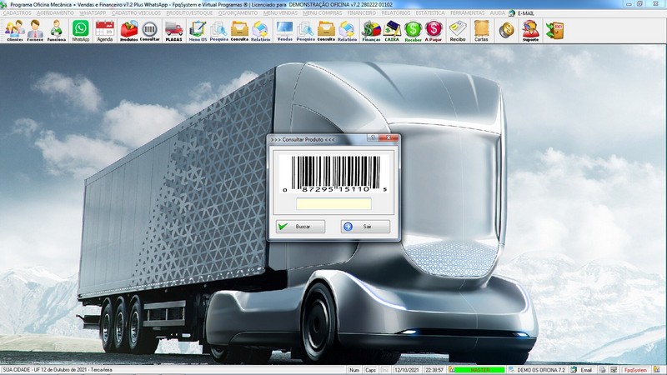Screen dimensions: 667x375
Task: Open the CAIXA cash register icon
Action: (x=392, y=31)
